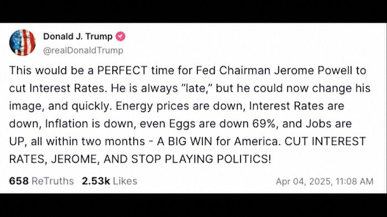
Task: Click the "658" ReTruths count number
Action: pyautogui.click(x=19, y=181)
